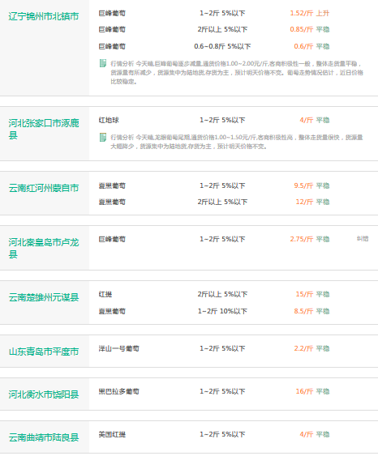Open the 辽宁锦州市北镇市 region link
The width and height of the screenshot is (378, 456).
(x=44, y=16)
